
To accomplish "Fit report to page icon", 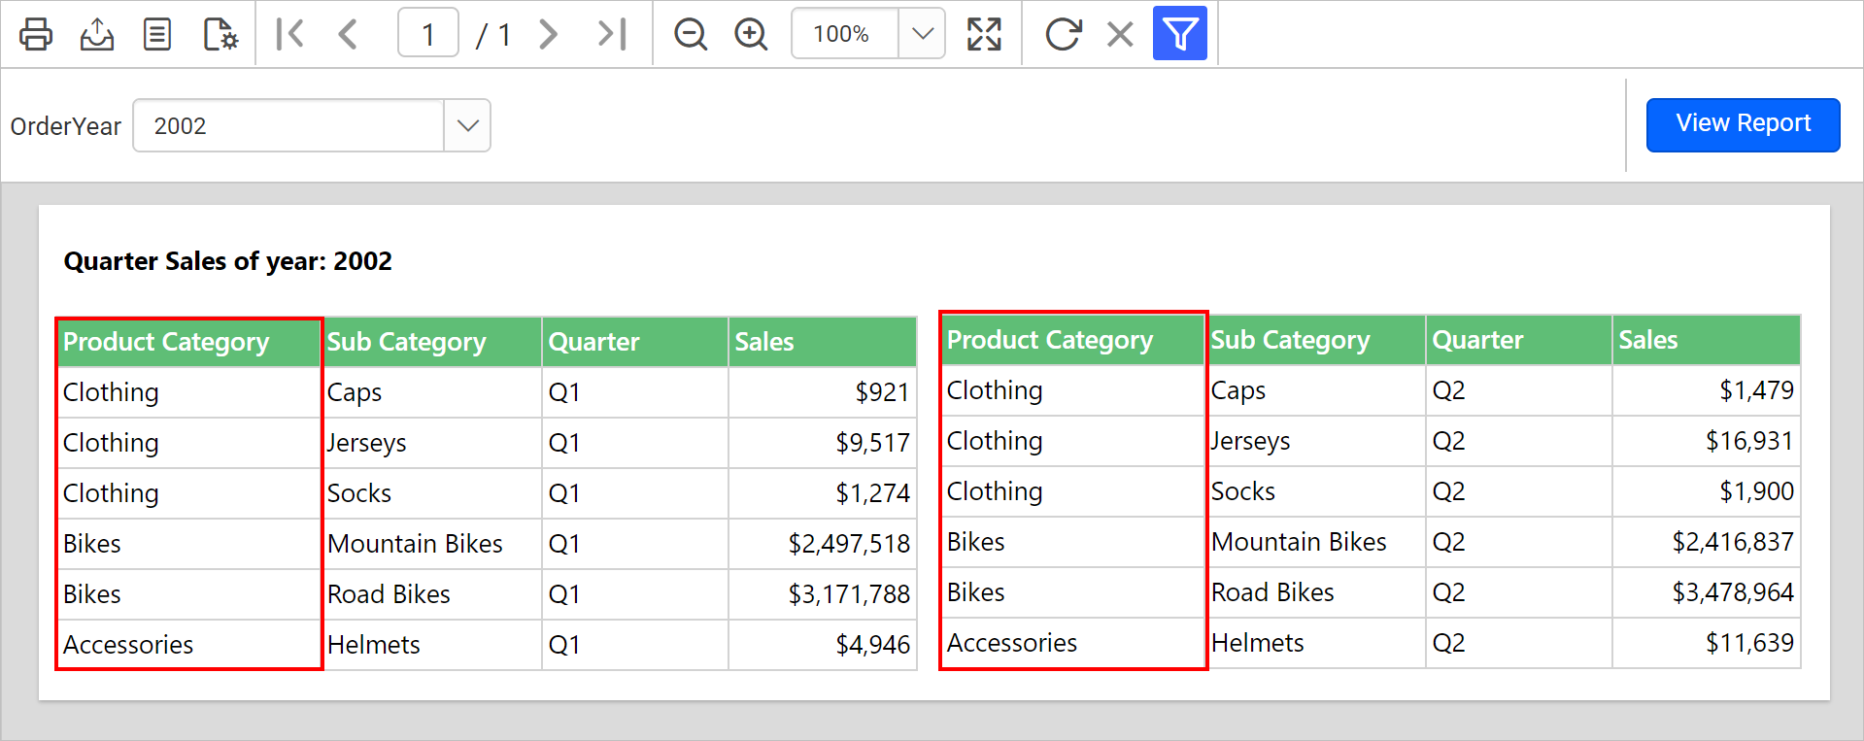I will click(x=984, y=34).
